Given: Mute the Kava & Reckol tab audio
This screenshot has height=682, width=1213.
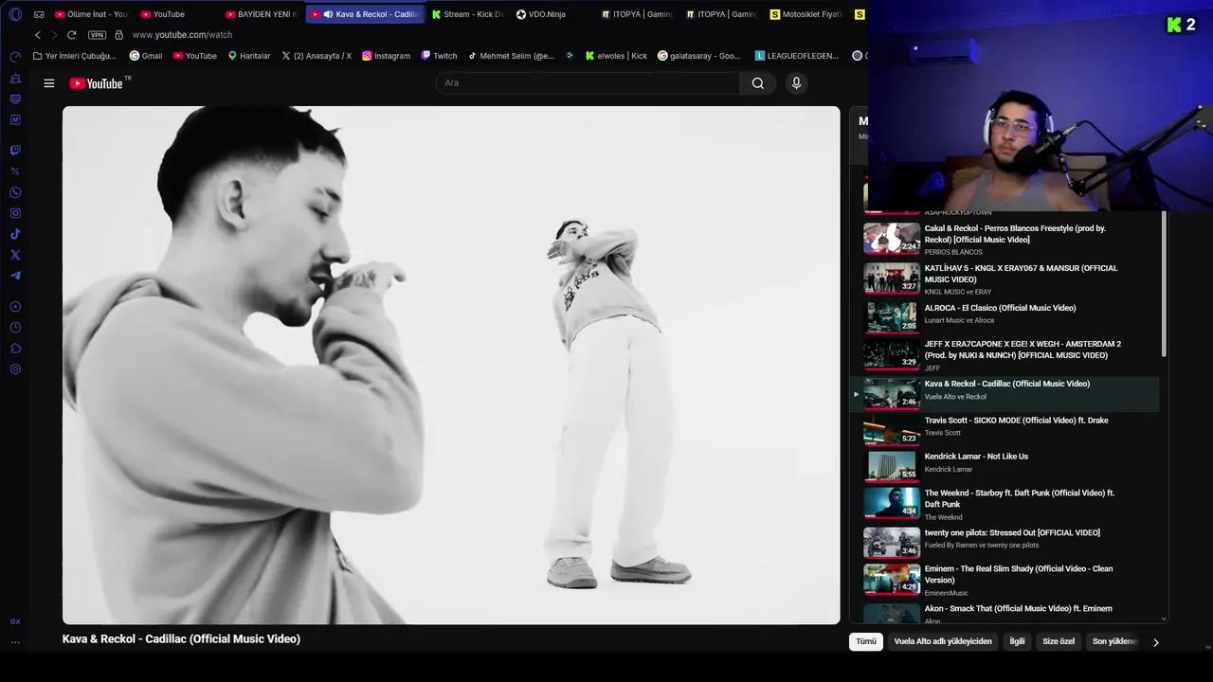Looking at the screenshot, I should [328, 14].
